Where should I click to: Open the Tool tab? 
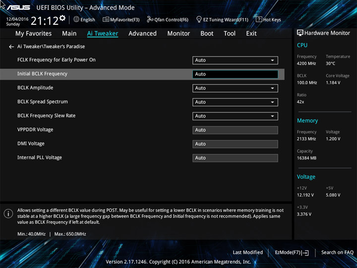tap(230, 34)
